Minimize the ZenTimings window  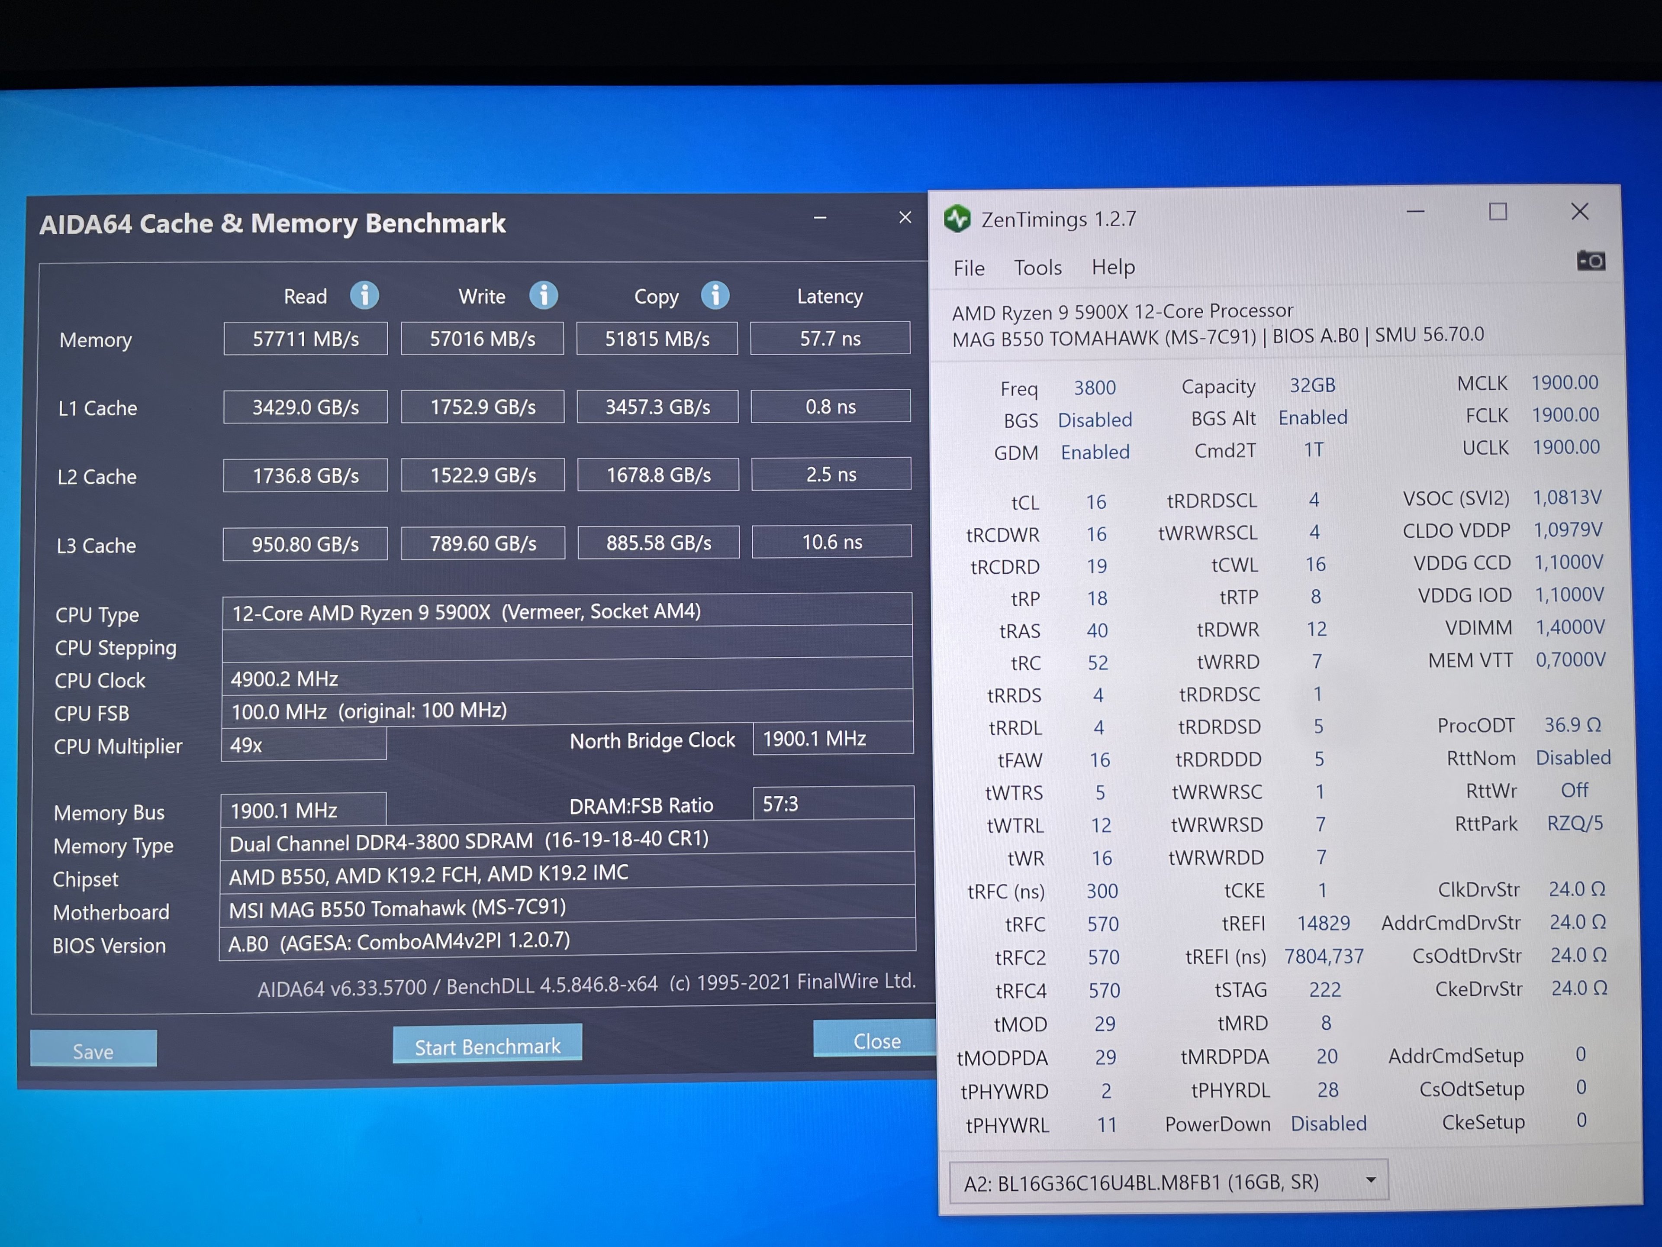[1416, 212]
